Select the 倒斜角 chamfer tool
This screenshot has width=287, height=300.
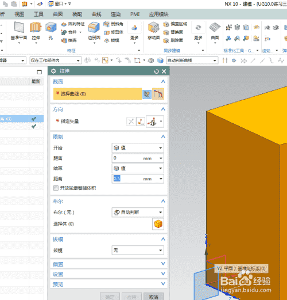pos(113,24)
